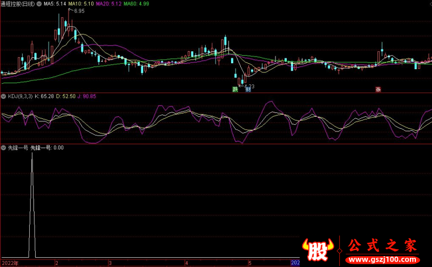
Task: Click the bull-horn 股 logo
Action: click(318, 250)
